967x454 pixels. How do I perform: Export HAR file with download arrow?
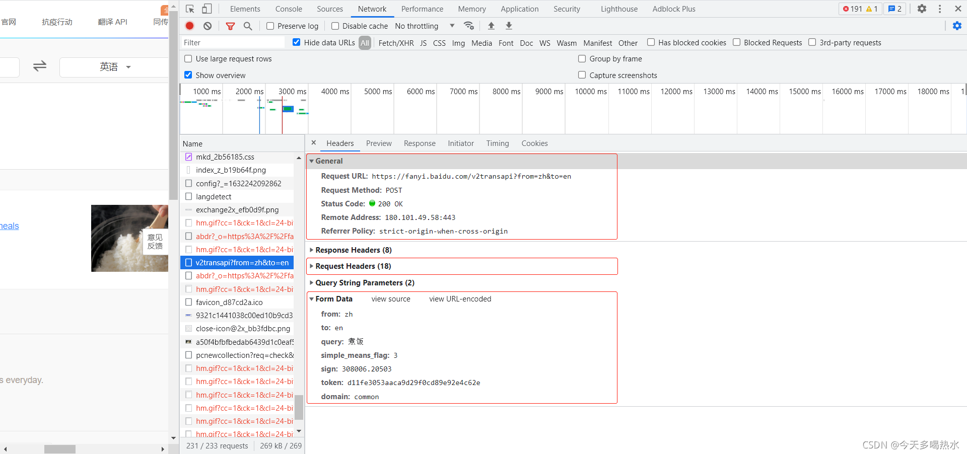(x=509, y=26)
